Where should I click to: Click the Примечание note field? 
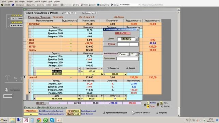pos(127,59)
